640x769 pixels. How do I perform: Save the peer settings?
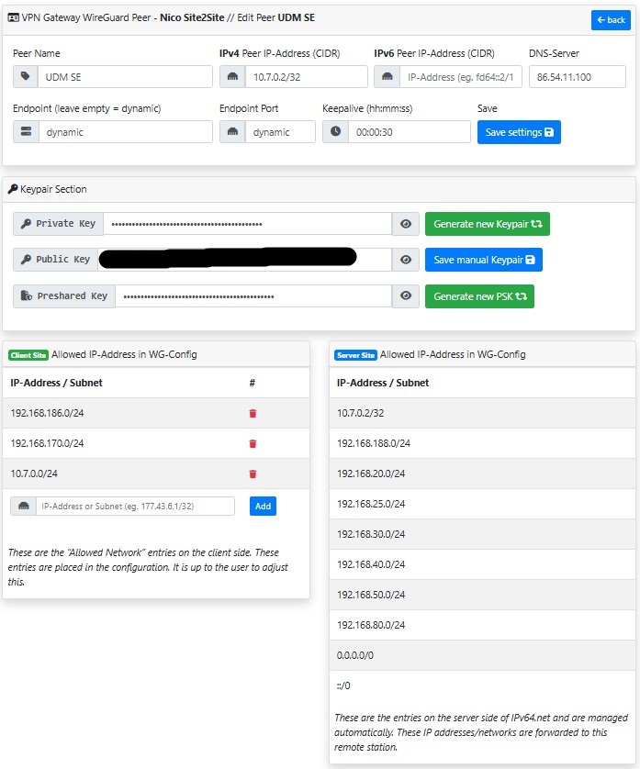point(519,132)
